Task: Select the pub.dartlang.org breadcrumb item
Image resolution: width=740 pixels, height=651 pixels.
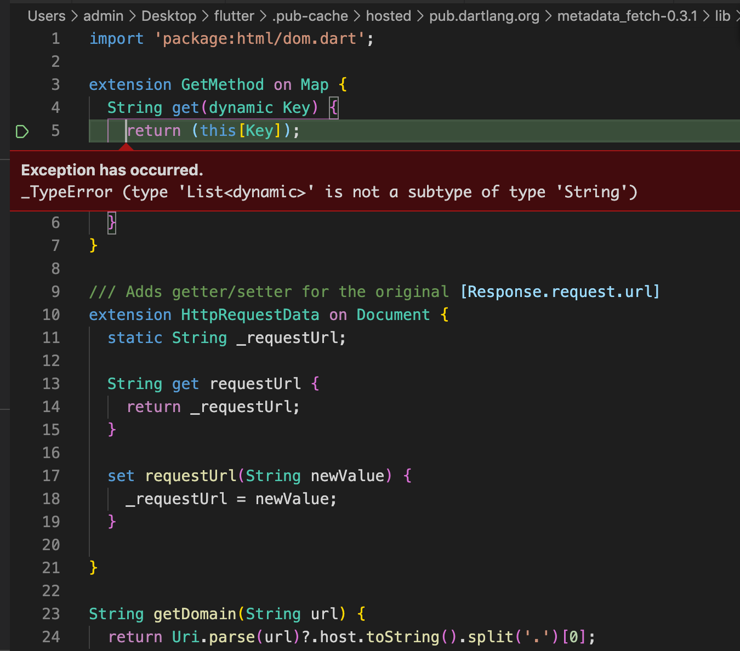Action: click(x=483, y=16)
